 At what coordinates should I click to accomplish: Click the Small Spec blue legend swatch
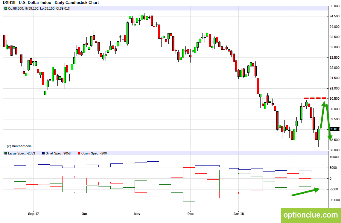tap(43, 153)
